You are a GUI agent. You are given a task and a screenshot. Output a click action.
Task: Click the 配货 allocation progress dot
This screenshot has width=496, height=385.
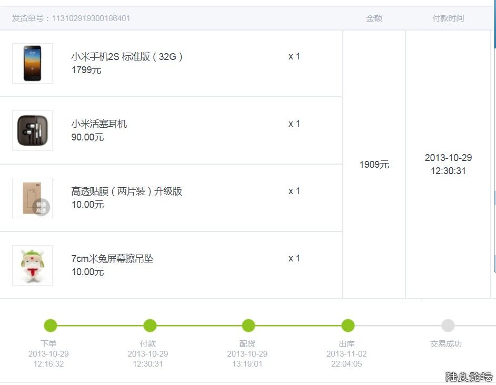coord(249,326)
